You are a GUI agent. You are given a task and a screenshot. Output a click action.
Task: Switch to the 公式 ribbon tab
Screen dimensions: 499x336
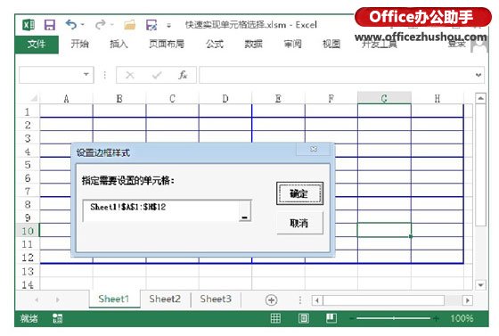(215, 44)
